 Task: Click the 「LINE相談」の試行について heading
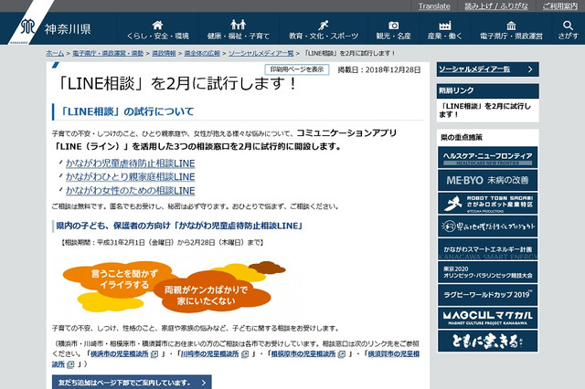[x=127, y=111]
